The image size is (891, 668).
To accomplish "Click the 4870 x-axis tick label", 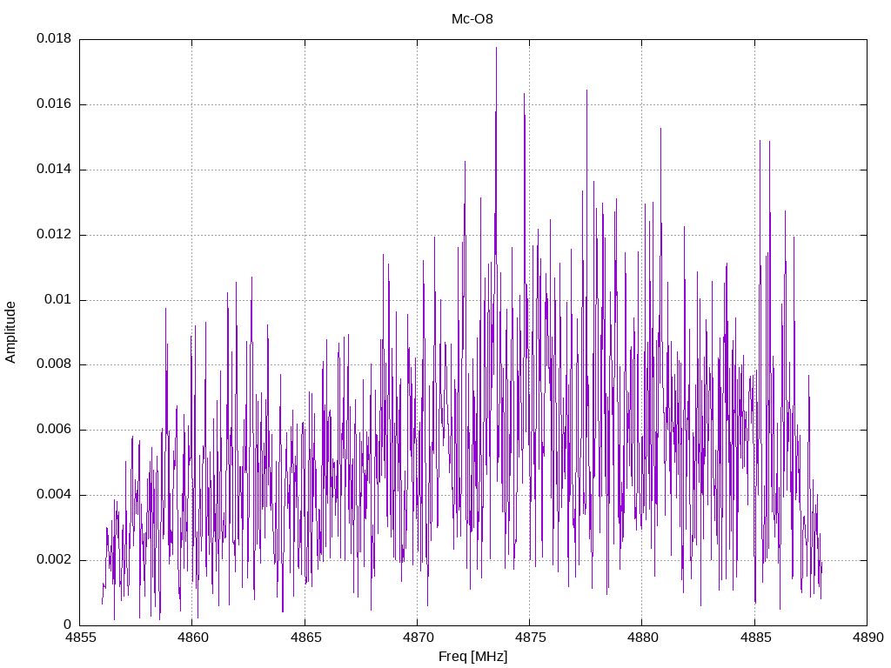I will click(x=418, y=638).
